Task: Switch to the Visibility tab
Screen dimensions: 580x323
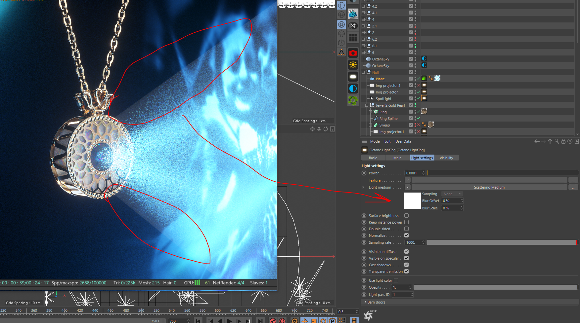Action: coord(446,158)
